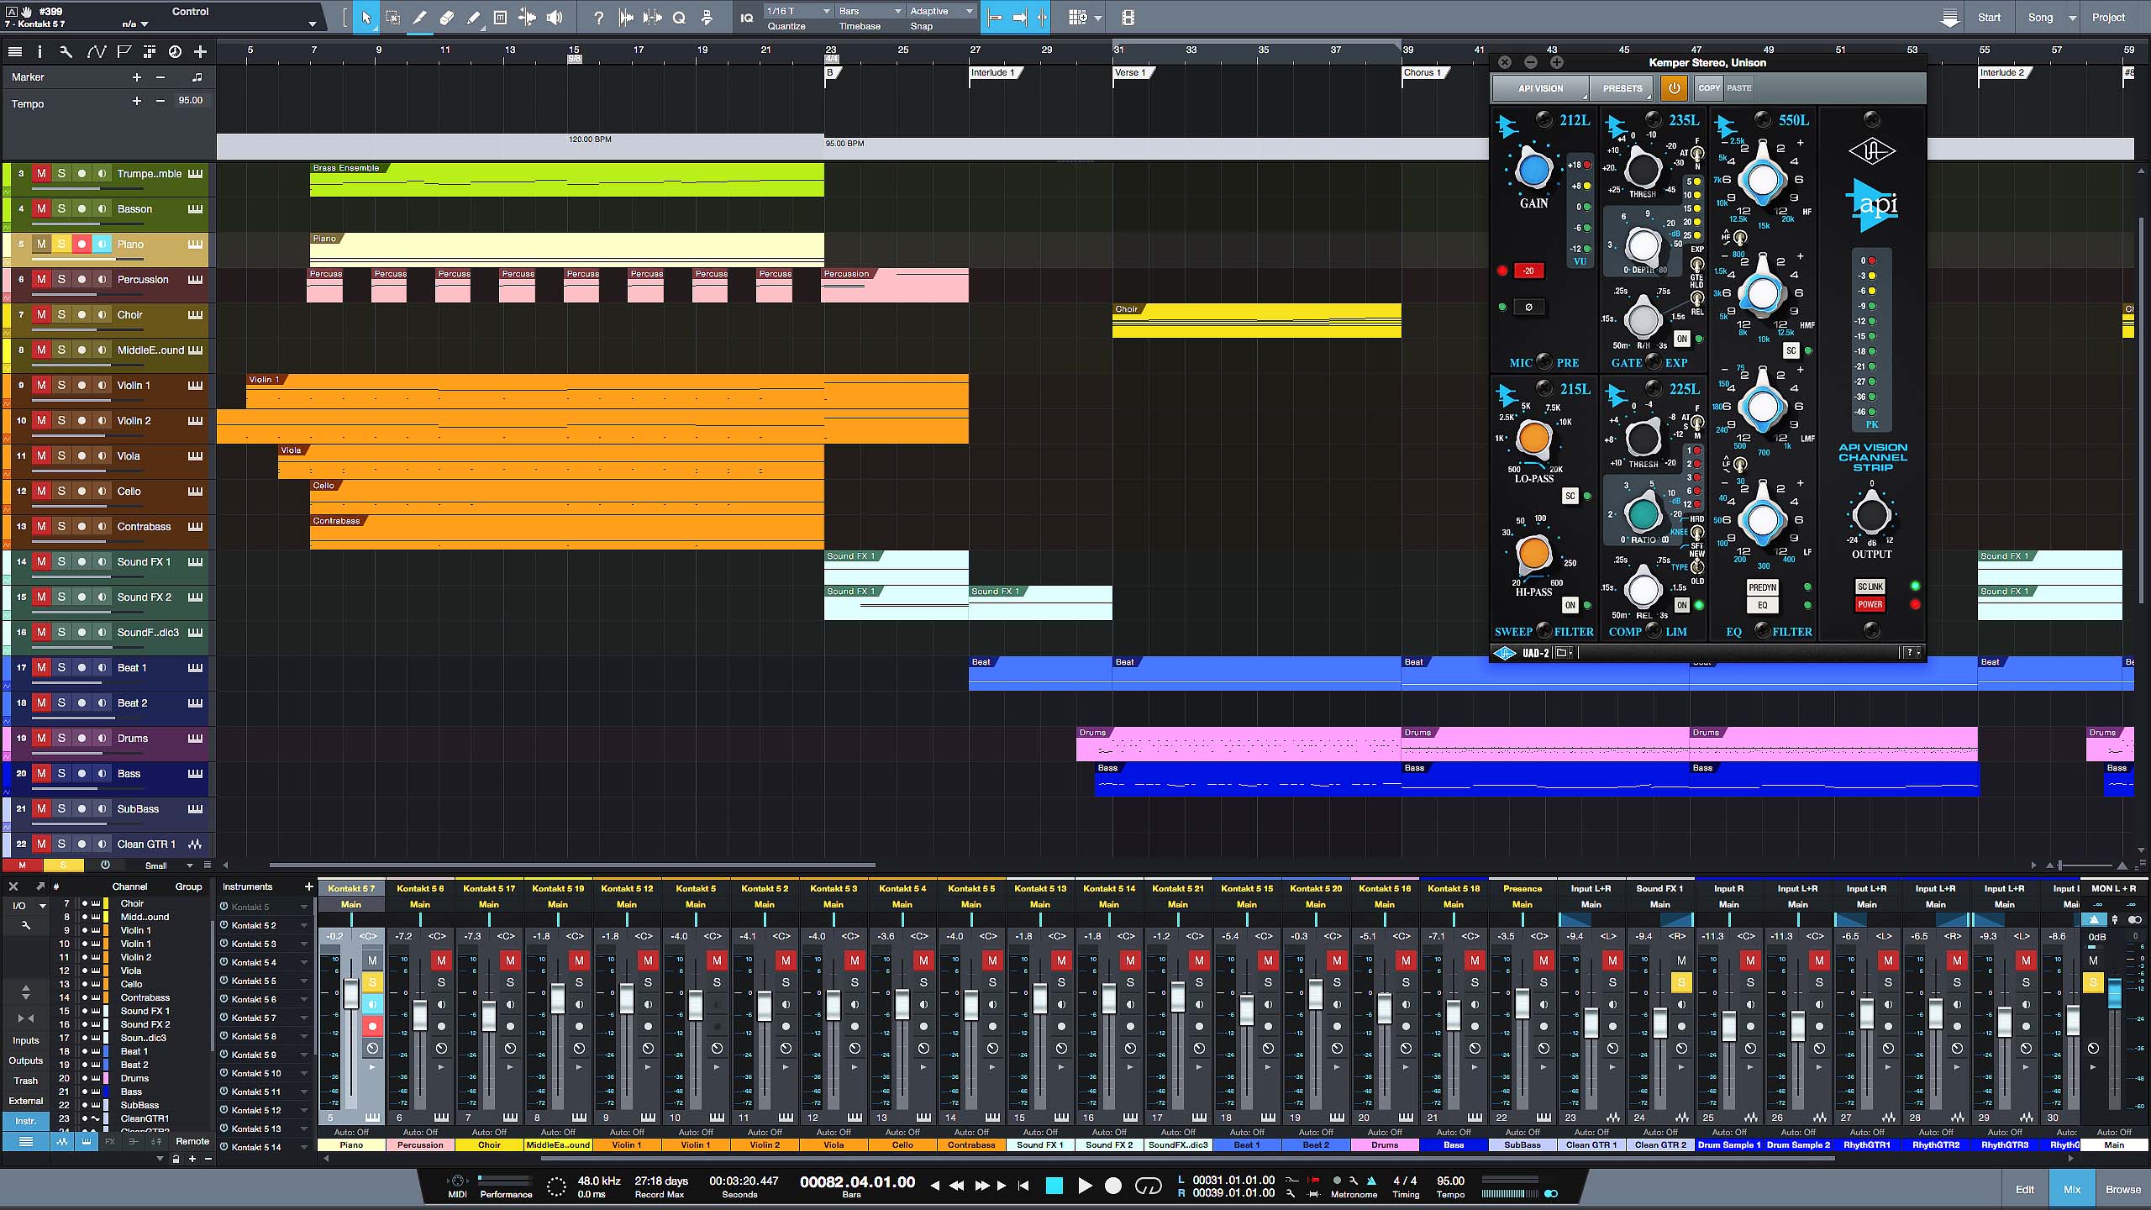Click the Remote button in mixer sidebar
The height and width of the screenshot is (1210, 2151).
click(x=192, y=1141)
